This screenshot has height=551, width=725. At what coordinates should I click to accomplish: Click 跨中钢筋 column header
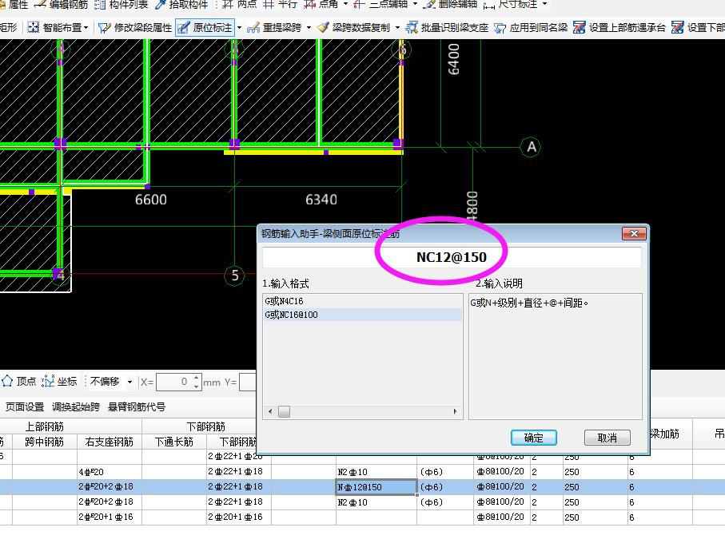[45, 442]
